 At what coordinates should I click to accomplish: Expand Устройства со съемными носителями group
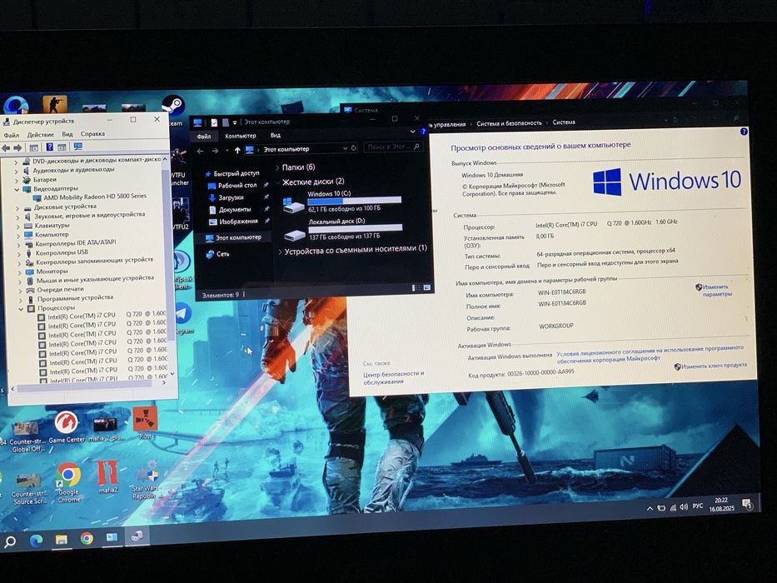click(280, 252)
